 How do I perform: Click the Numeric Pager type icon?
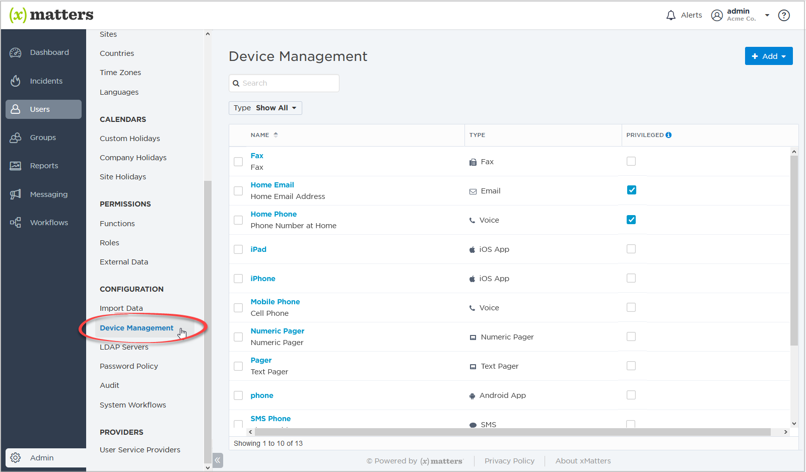(x=473, y=338)
